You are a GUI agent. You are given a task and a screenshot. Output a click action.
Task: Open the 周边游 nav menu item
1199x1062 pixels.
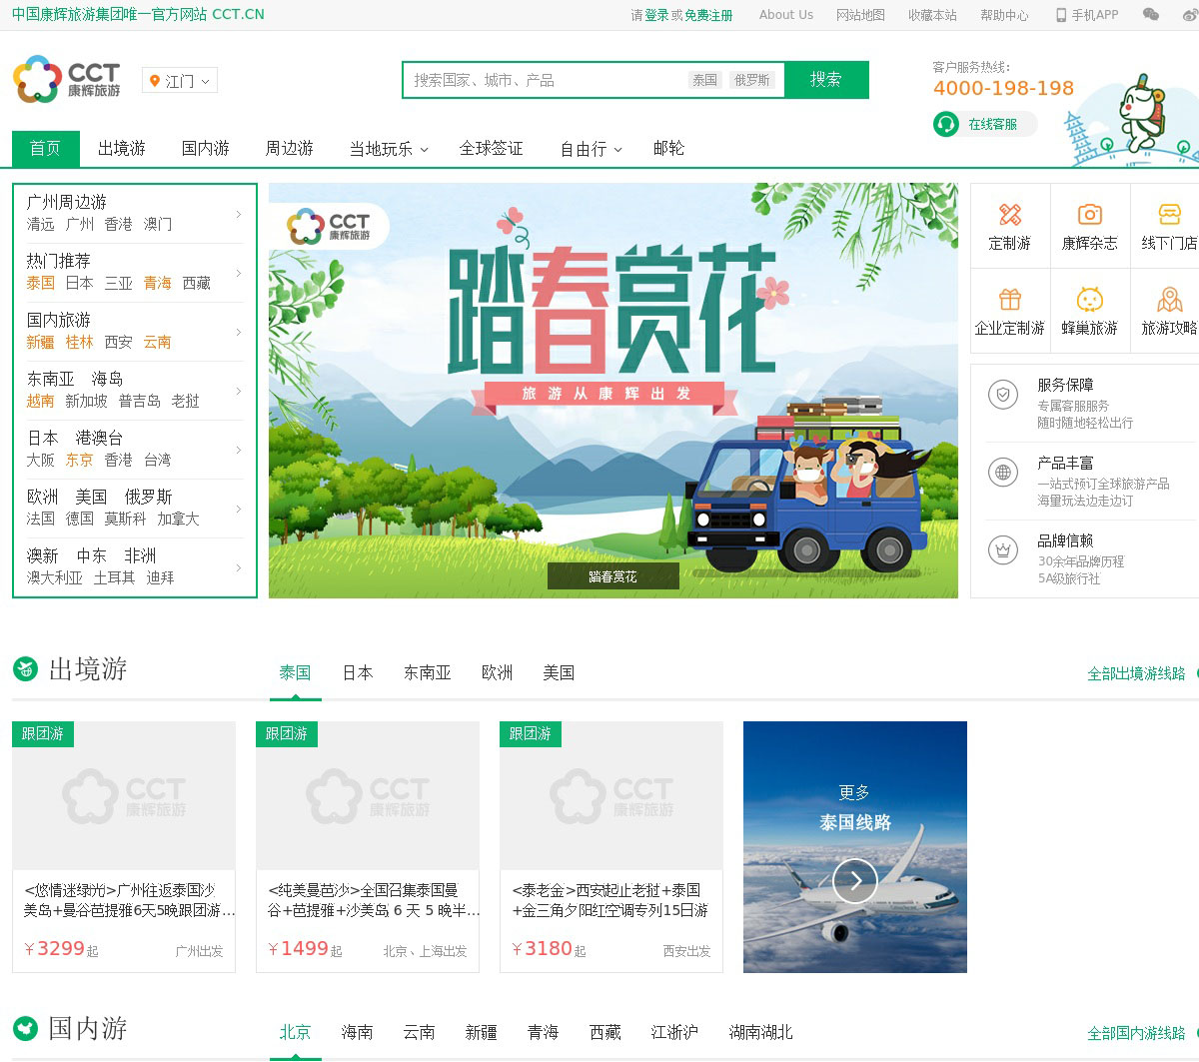(x=290, y=149)
